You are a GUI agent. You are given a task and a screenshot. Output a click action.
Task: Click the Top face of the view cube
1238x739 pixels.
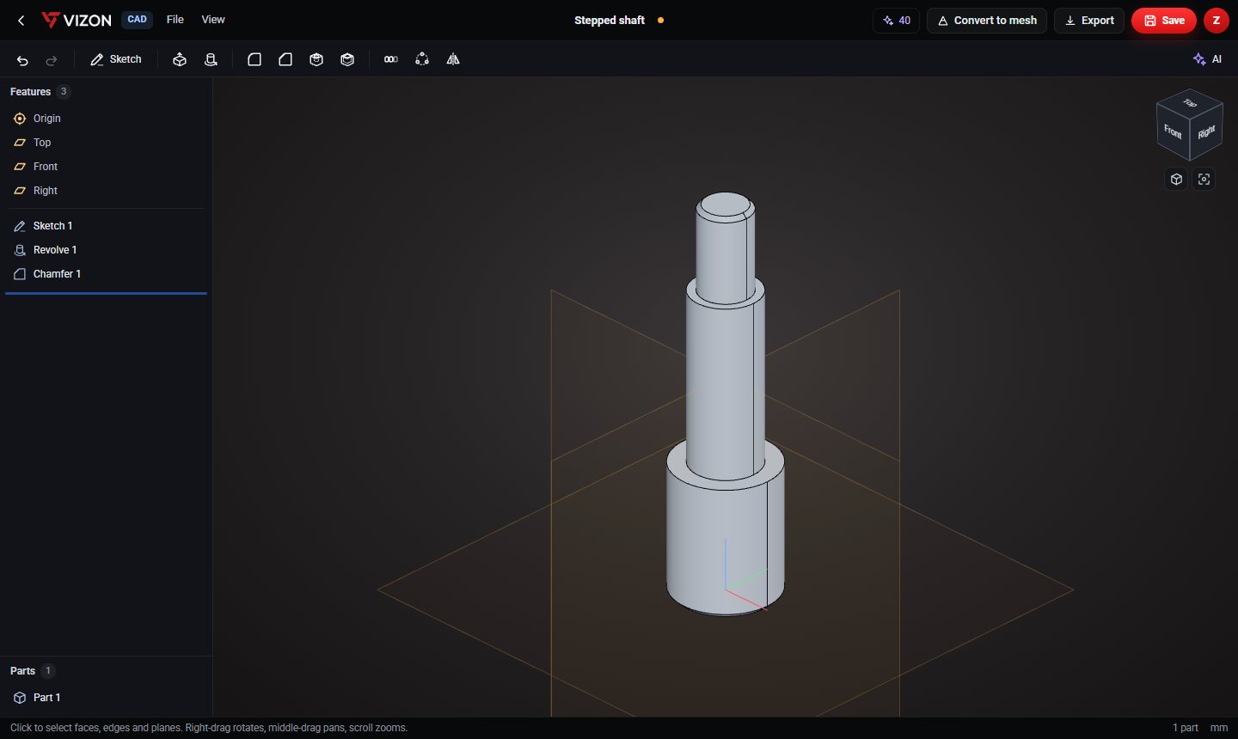tap(1190, 103)
